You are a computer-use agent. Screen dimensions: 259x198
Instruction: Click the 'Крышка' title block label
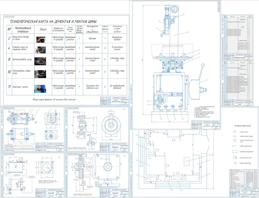[115, 193]
